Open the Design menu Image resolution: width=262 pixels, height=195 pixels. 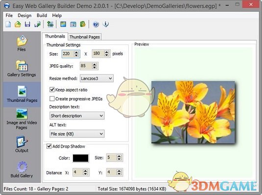click(24, 16)
